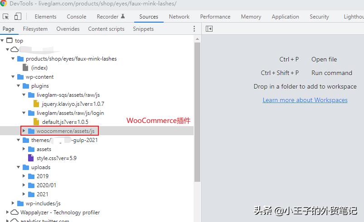Image resolution: width=364 pixels, height=222 pixels.
Task: Toggle the device toolbar icon
Action: point(18,17)
